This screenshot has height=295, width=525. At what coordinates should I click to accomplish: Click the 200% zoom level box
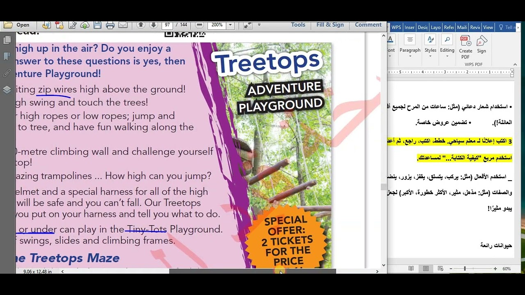pyautogui.click(x=217, y=25)
